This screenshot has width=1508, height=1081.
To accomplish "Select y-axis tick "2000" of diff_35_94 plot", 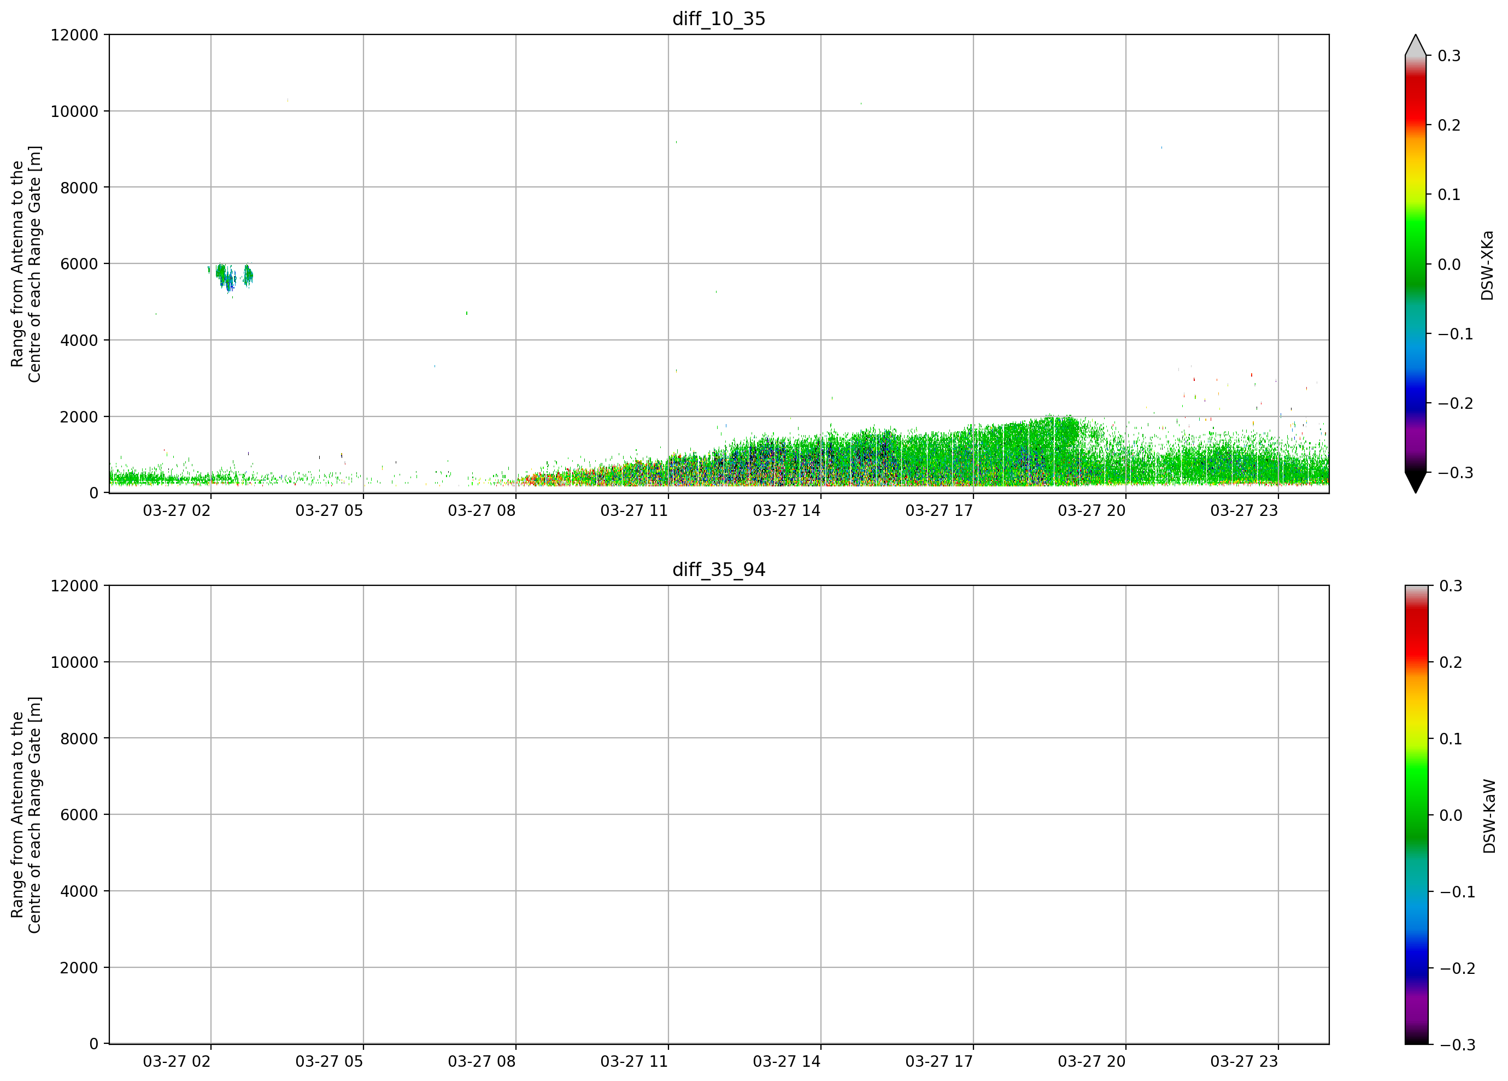I will (79, 968).
